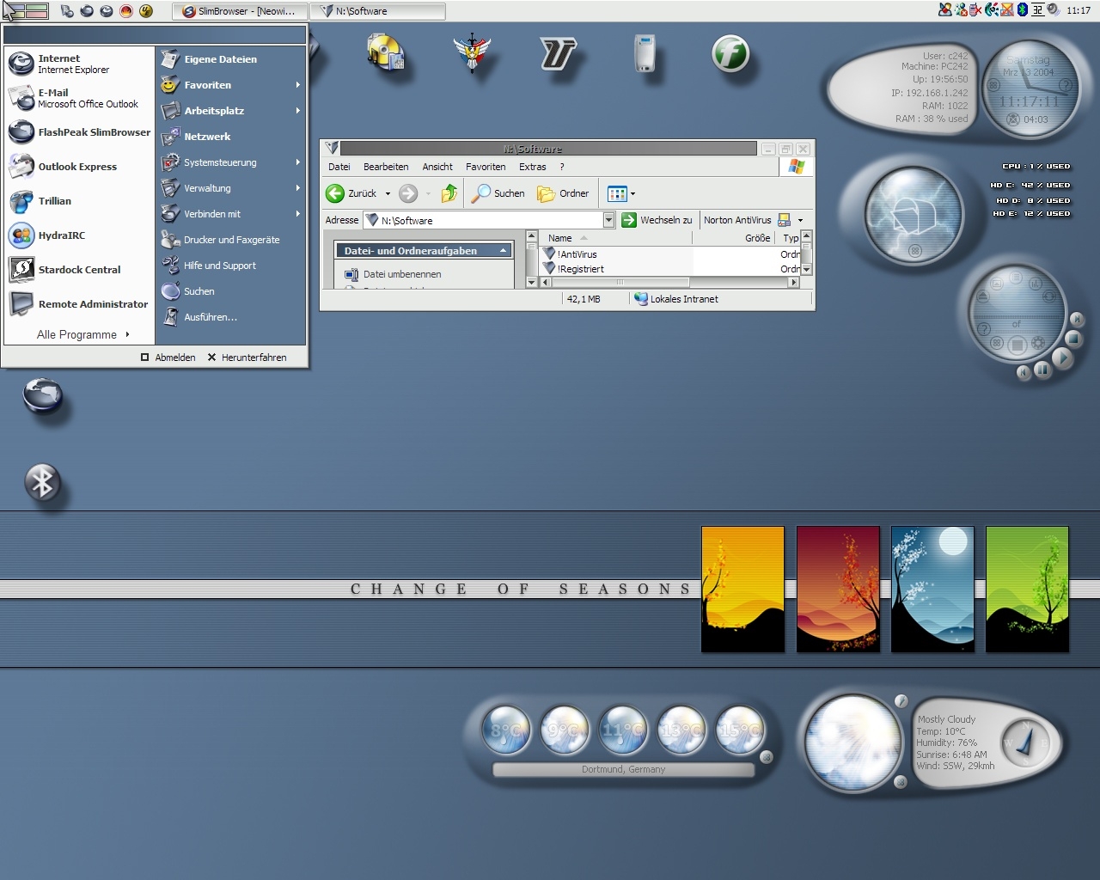Open Drucker und Faxgeräte
The image size is (1100, 880).
(x=230, y=240)
